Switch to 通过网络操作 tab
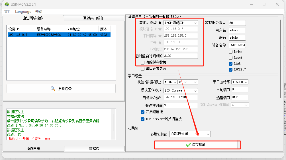This screenshot has width=286, height=160. coord(33,18)
